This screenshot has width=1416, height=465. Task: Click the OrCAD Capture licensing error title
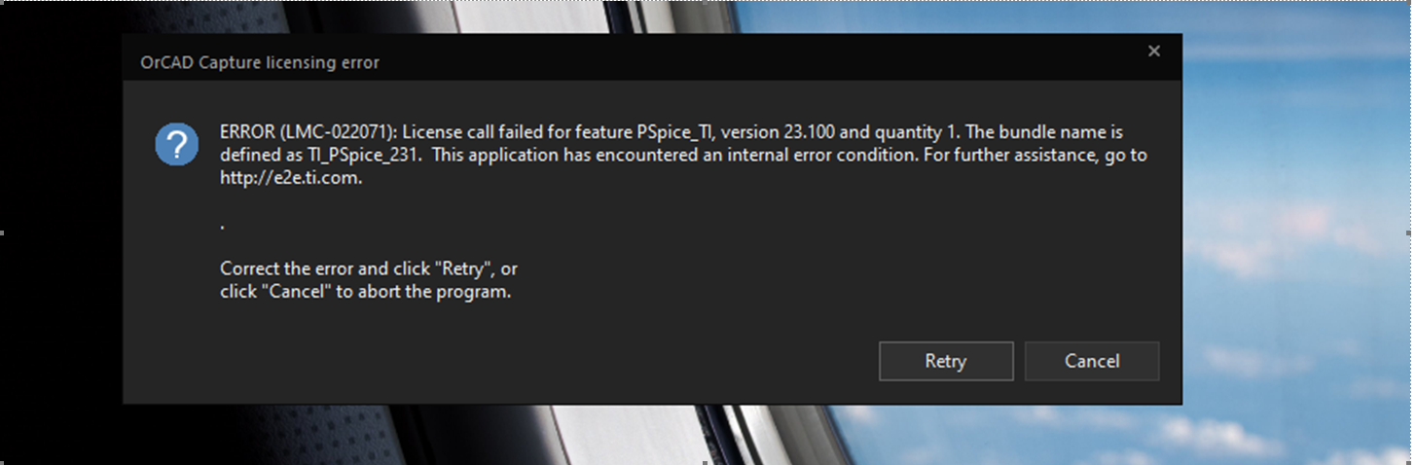point(260,63)
